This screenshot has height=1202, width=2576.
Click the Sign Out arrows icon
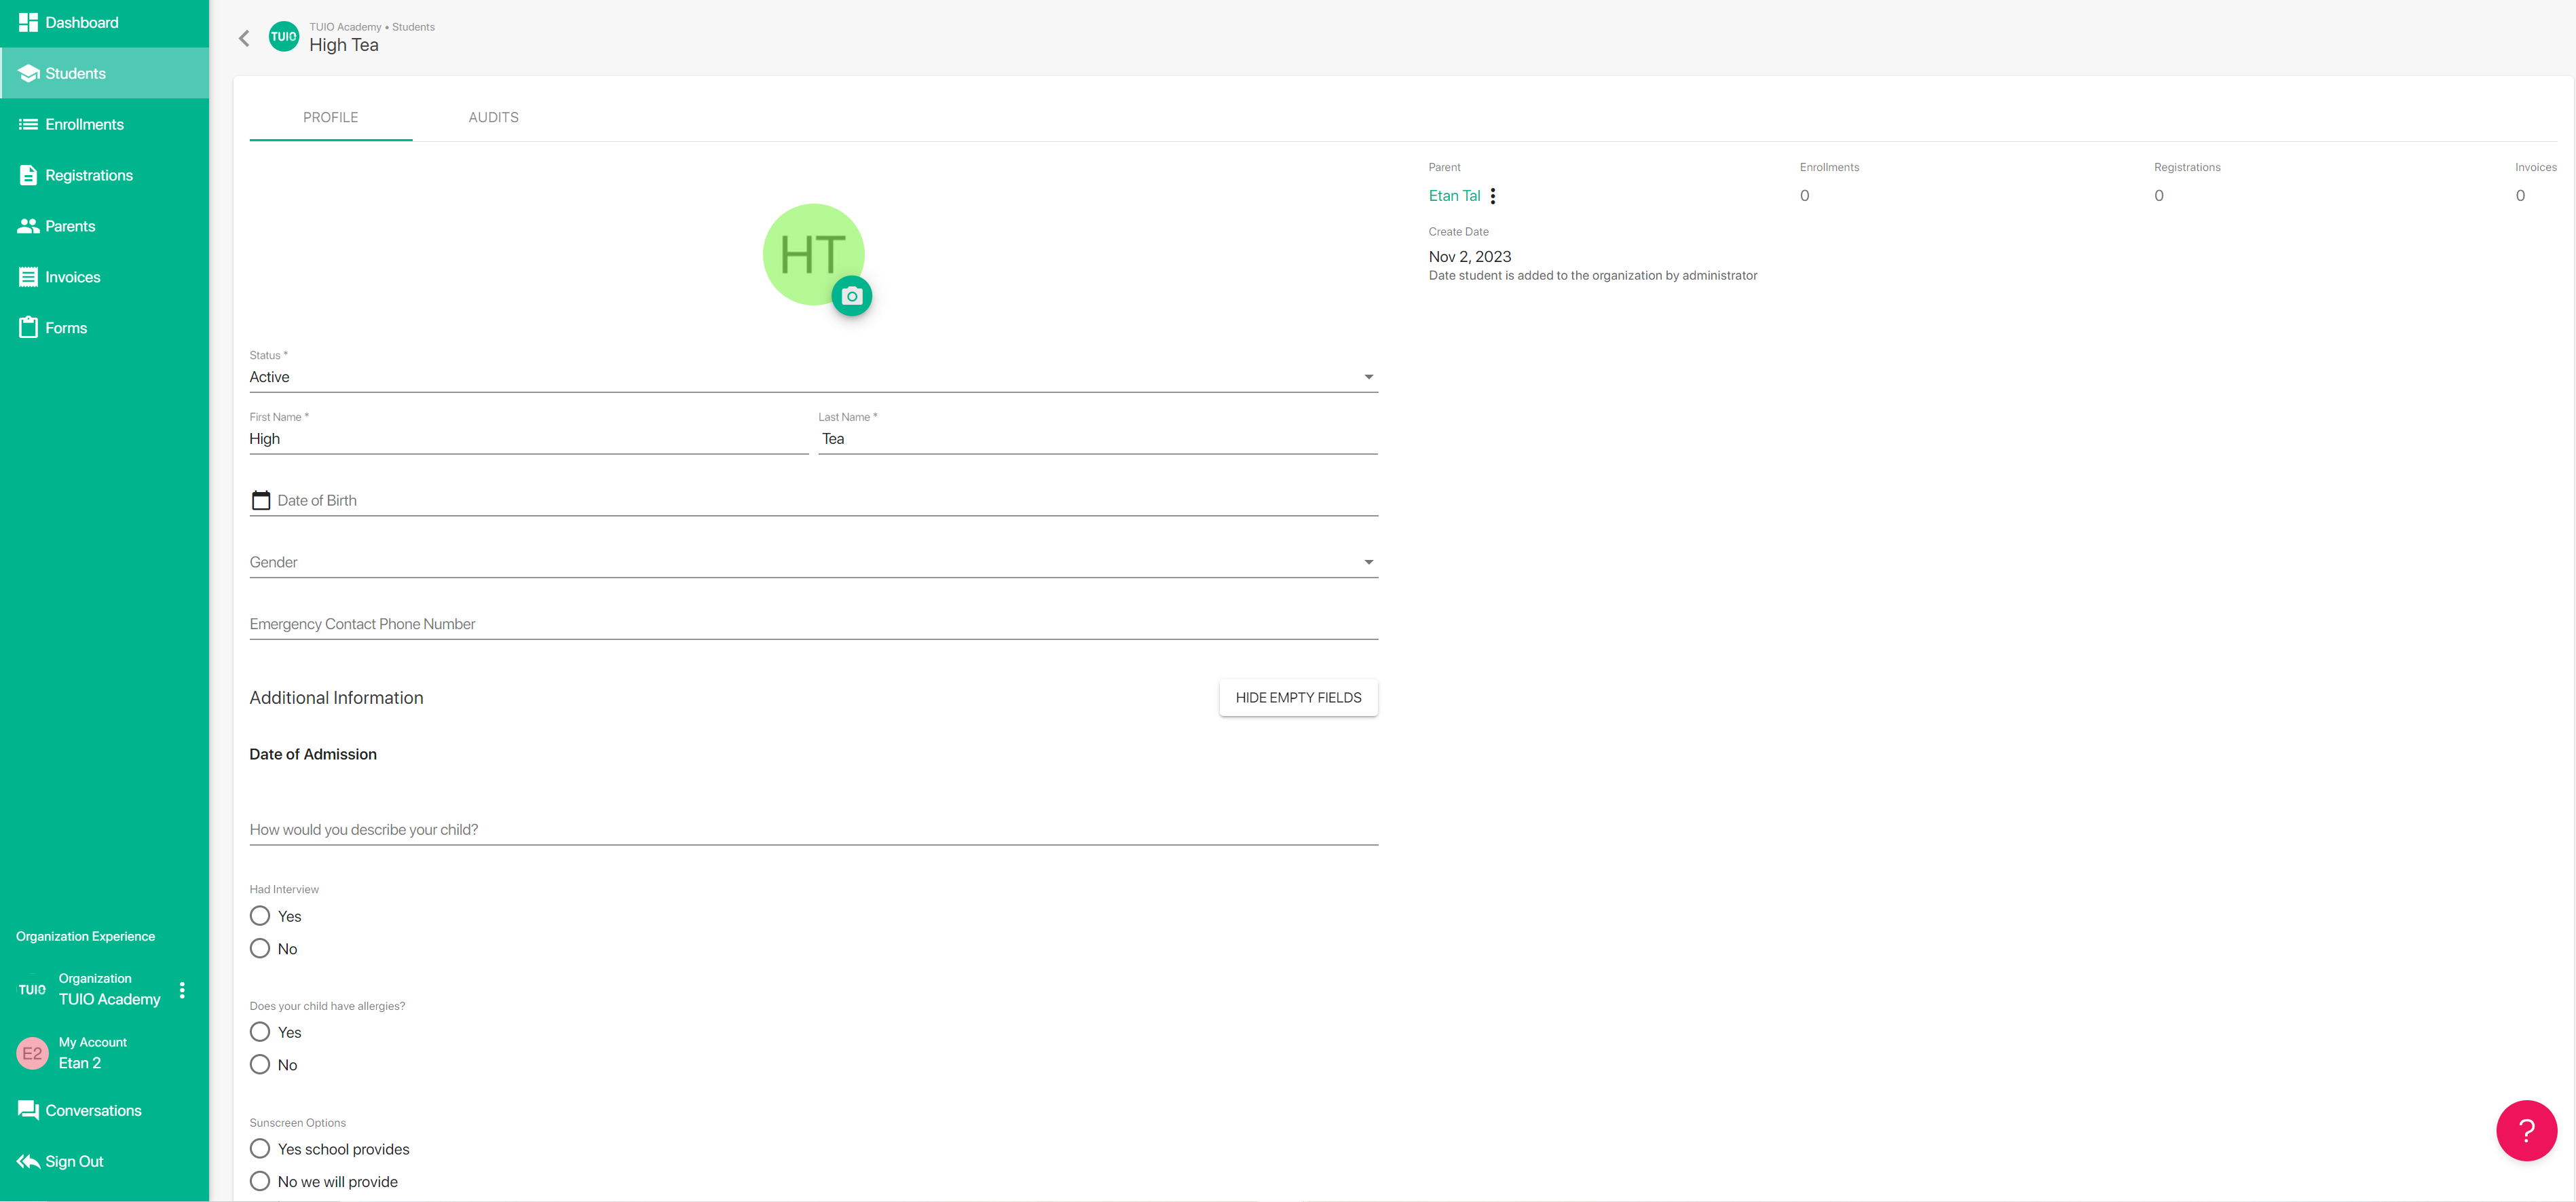(28, 1161)
